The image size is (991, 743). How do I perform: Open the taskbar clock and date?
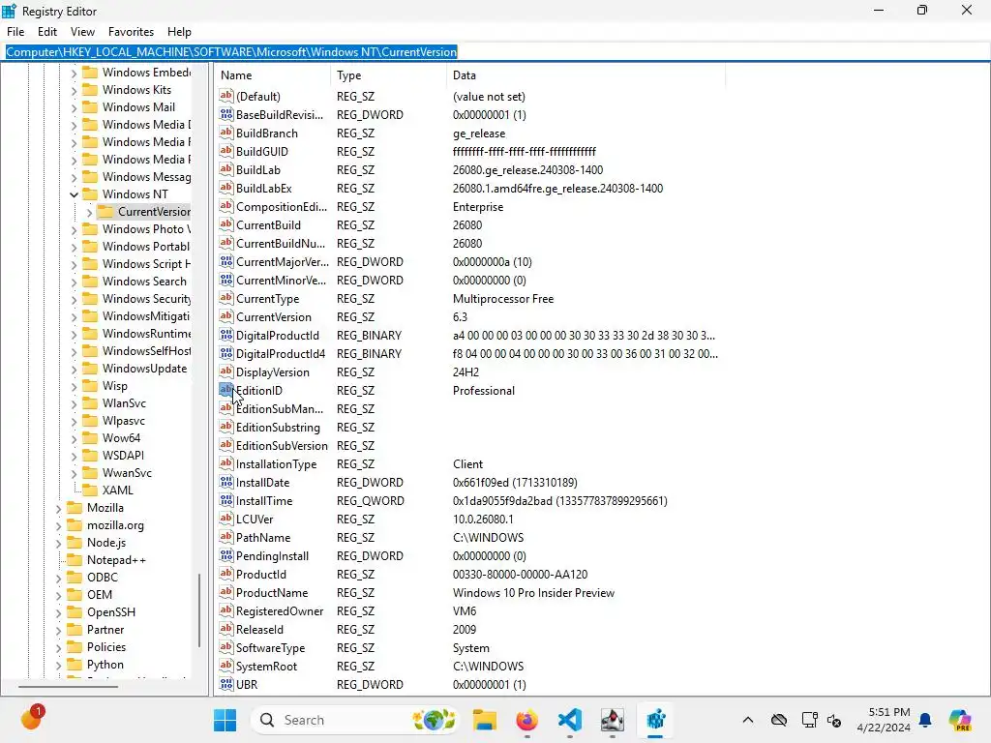tap(884, 720)
